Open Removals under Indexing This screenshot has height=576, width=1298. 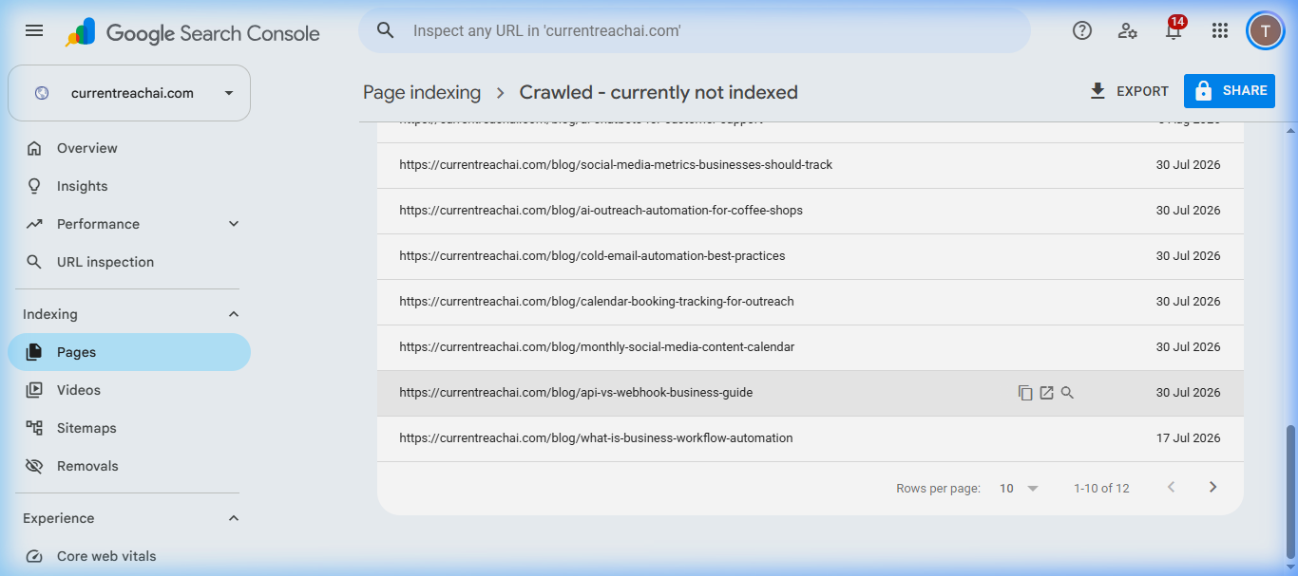tap(129, 466)
